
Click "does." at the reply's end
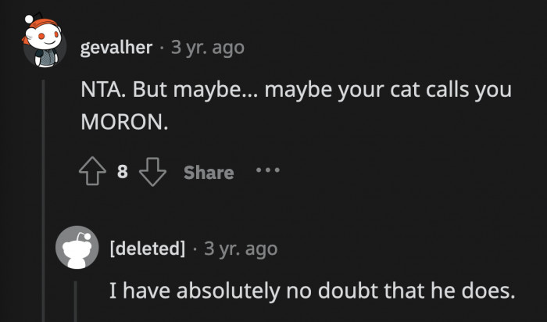(x=490, y=292)
